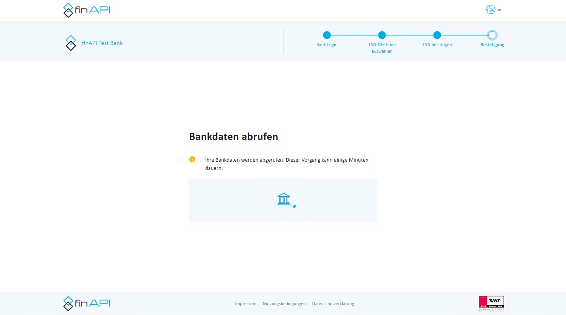Expand the language dropdown arrow
566x315 pixels.
(x=499, y=11)
